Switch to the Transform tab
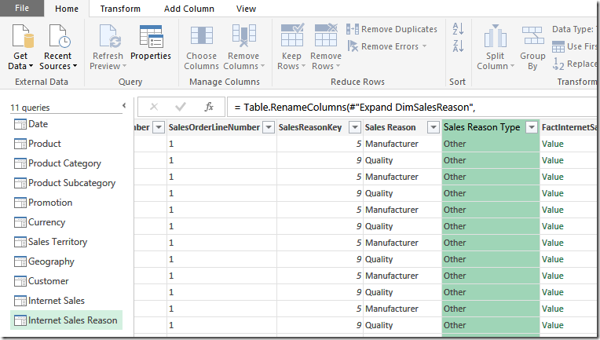600x340 pixels. [x=120, y=9]
